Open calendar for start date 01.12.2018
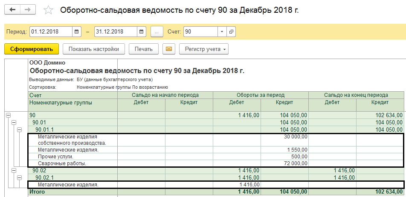The height and width of the screenshot is (197, 406). pos(77,32)
